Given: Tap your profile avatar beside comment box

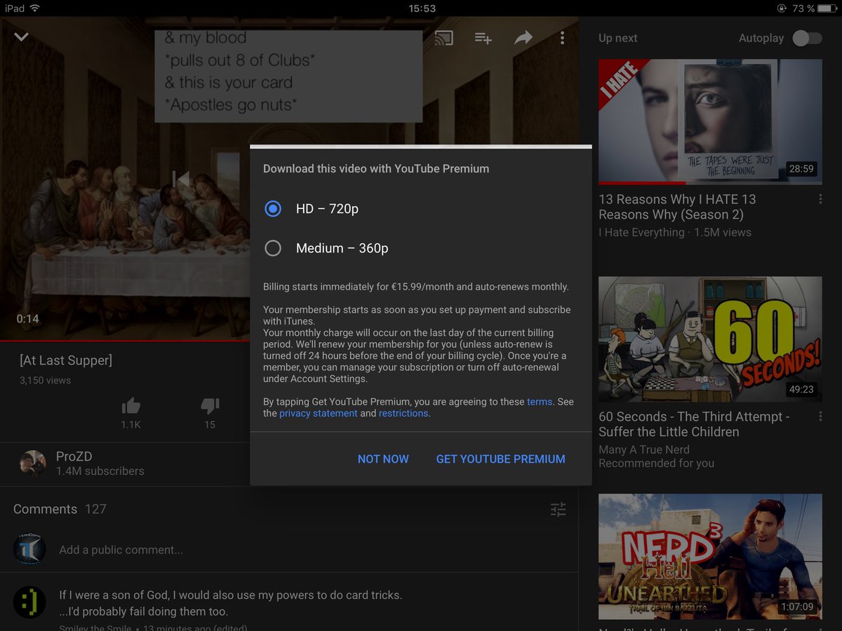Looking at the screenshot, I should (29, 550).
